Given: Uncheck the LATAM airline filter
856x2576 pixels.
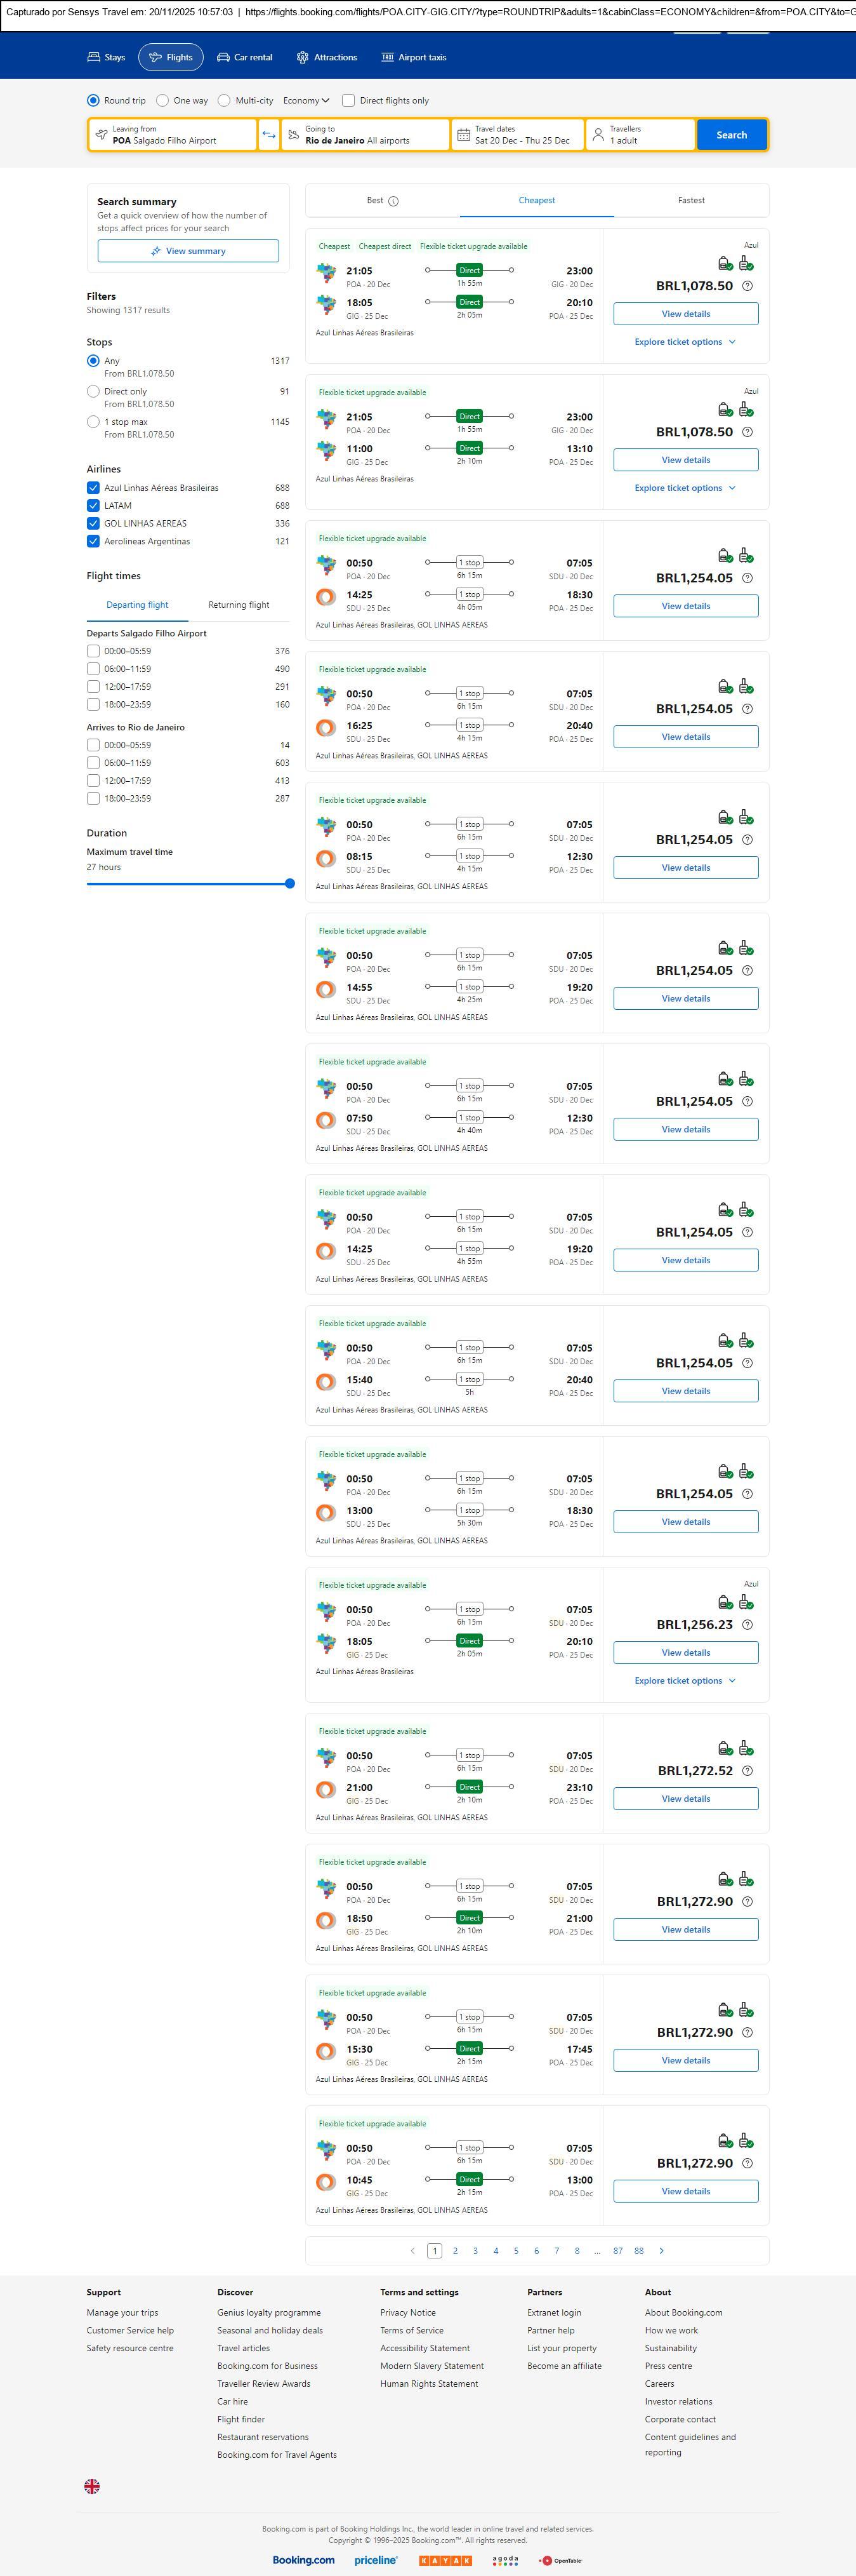Looking at the screenshot, I should click(93, 506).
